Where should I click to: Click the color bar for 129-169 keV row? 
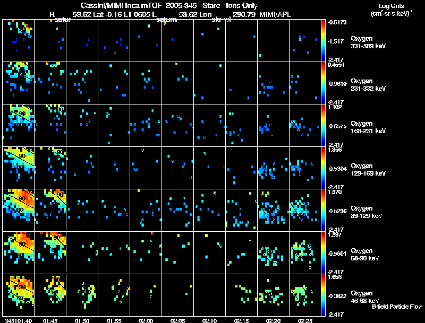(323, 168)
